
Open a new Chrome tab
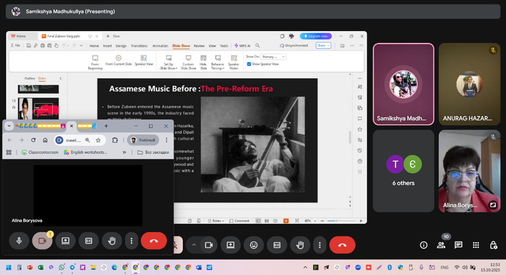tap(106, 126)
